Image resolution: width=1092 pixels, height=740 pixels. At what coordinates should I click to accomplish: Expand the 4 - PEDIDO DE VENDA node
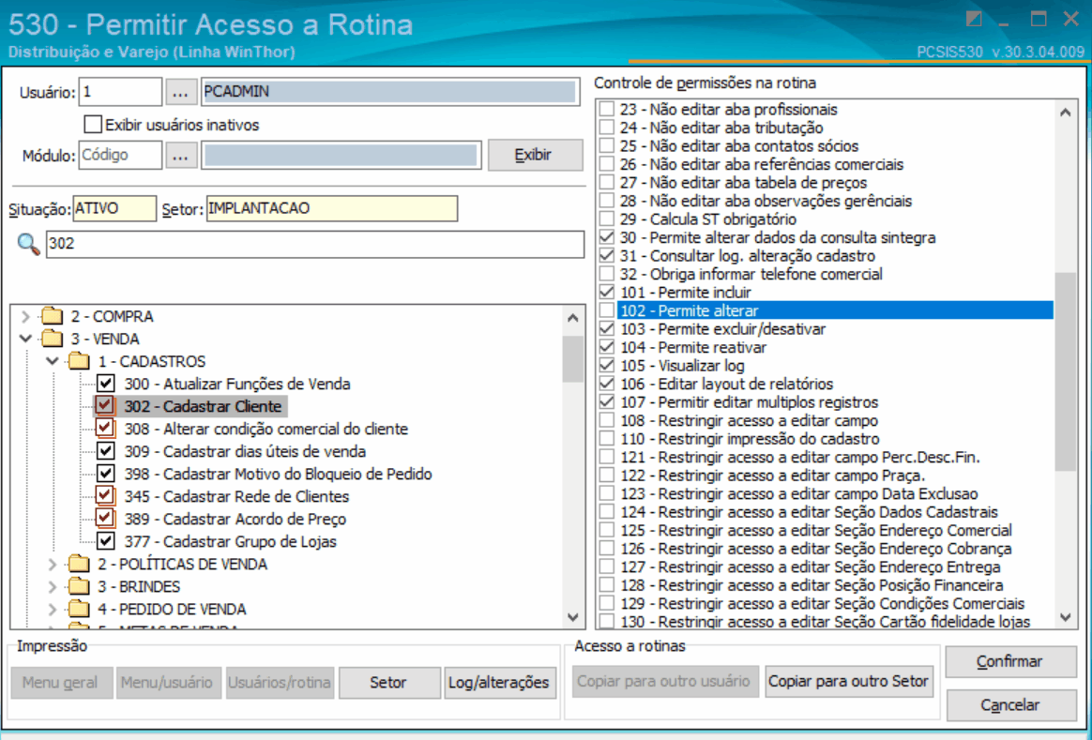[53, 609]
